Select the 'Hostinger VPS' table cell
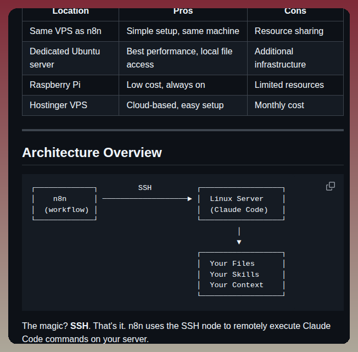 (70, 105)
